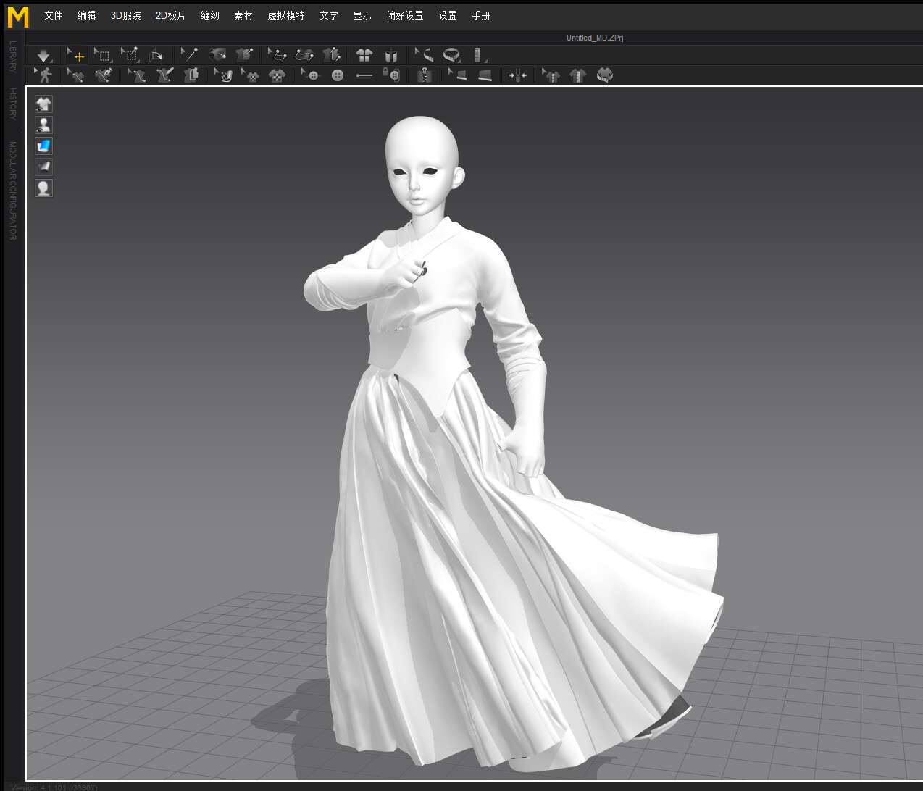Open the 文件 menu
The width and height of the screenshot is (923, 791).
tap(54, 15)
